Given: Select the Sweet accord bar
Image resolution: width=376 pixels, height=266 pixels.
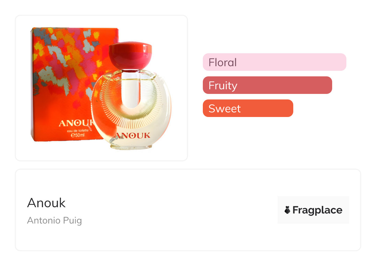Looking at the screenshot, I should 248,108.
